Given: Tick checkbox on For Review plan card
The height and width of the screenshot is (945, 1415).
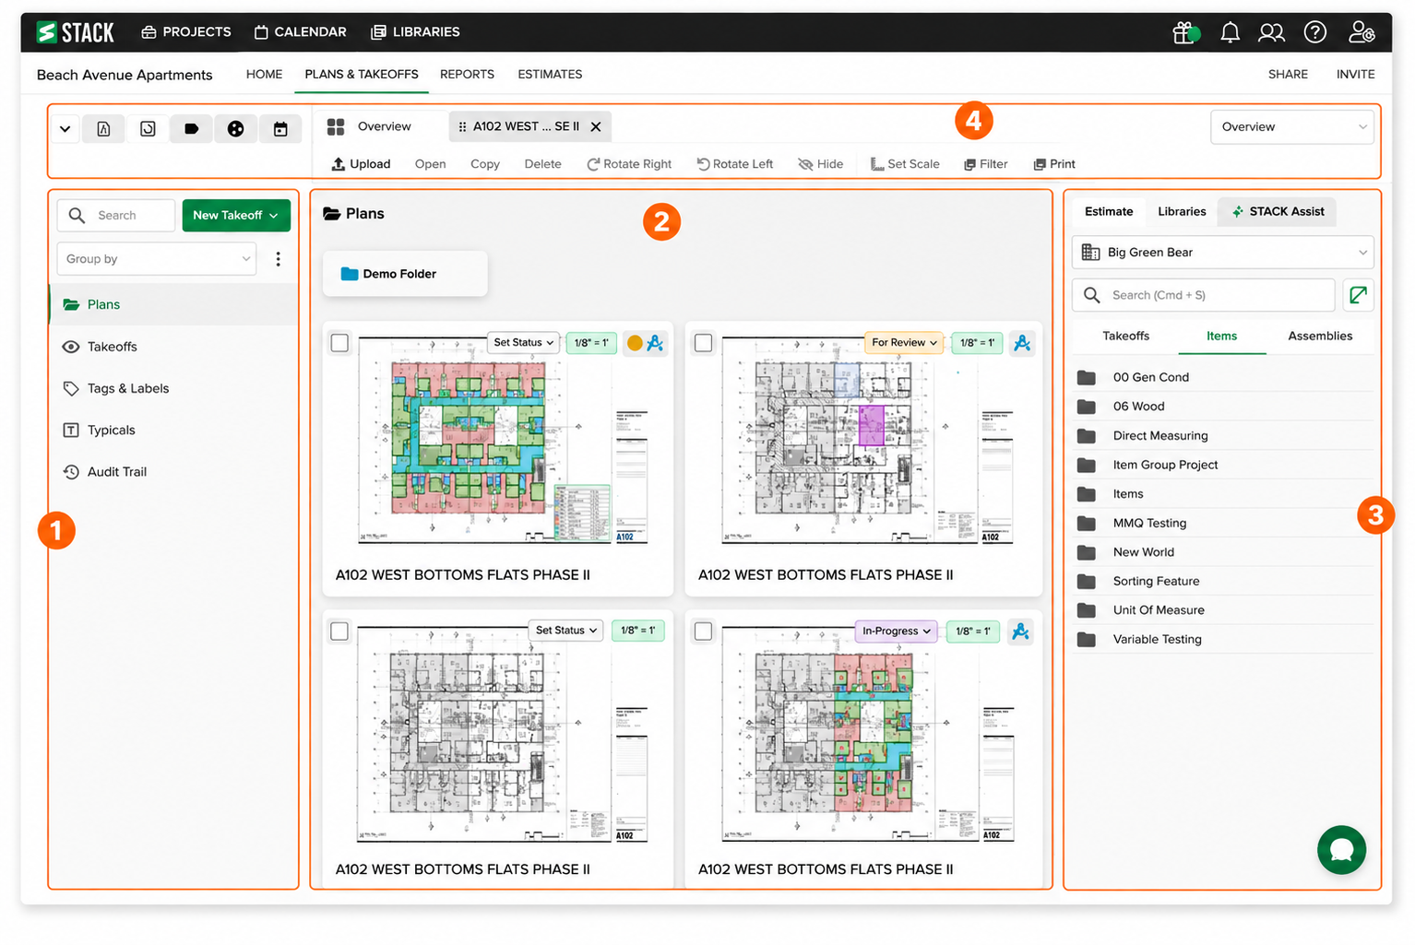Looking at the screenshot, I should [703, 343].
